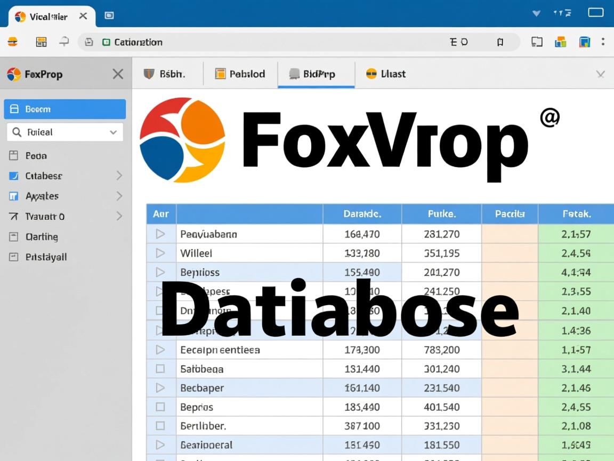614x461 pixels.
Task: Switch to the Lhast tab
Action: pyautogui.click(x=386, y=74)
